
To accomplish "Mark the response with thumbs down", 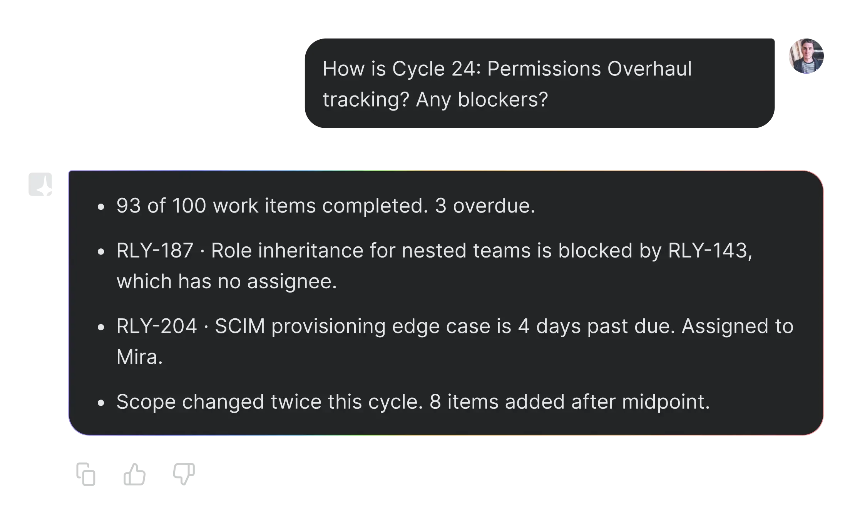I will 185,474.
